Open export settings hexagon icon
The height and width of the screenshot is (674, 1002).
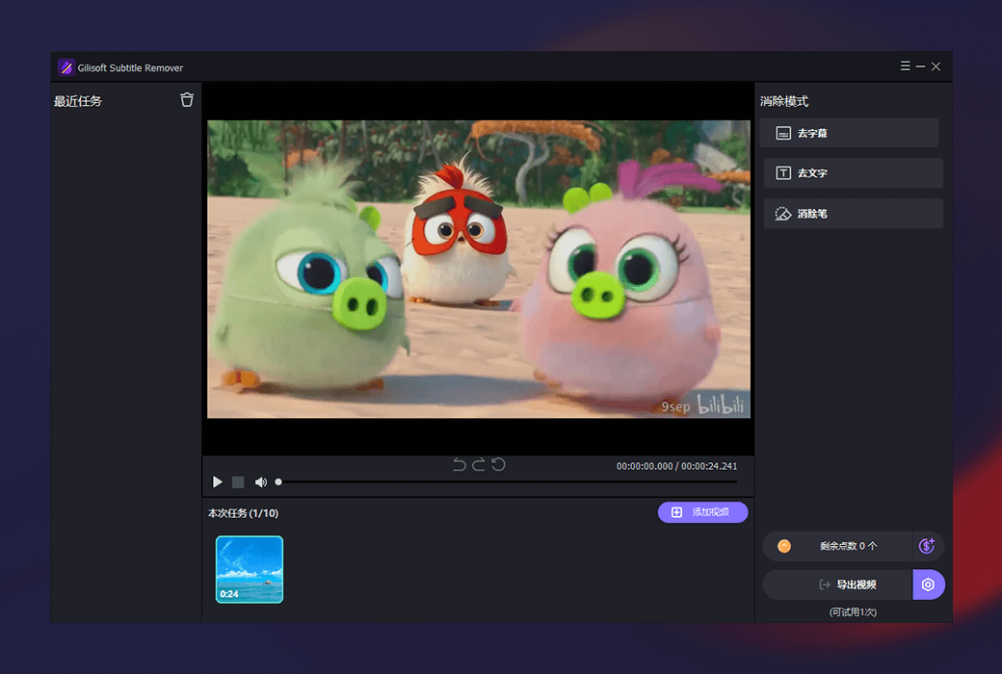click(928, 584)
